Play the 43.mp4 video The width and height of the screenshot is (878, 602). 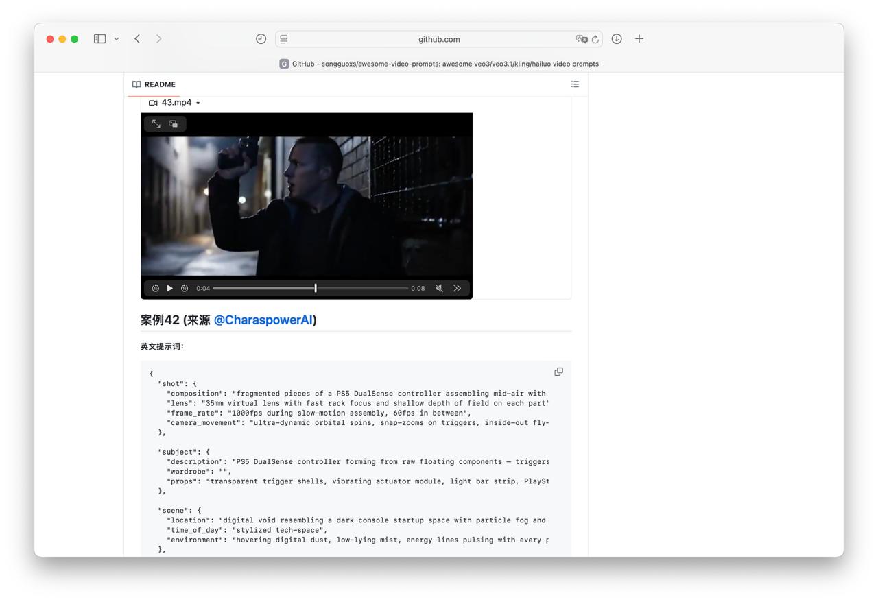(169, 289)
